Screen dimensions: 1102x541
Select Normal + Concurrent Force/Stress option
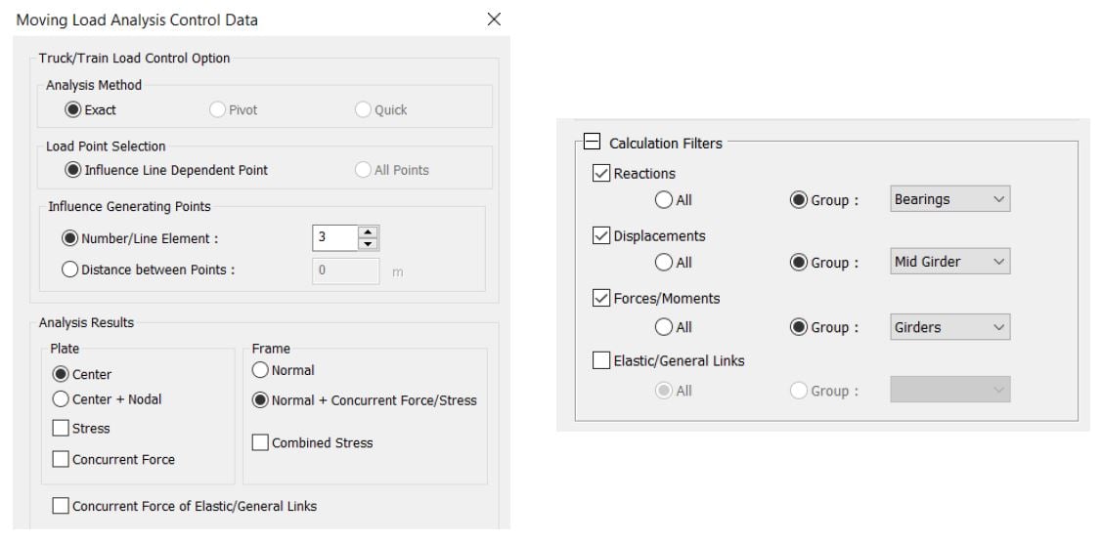(261, 400)
